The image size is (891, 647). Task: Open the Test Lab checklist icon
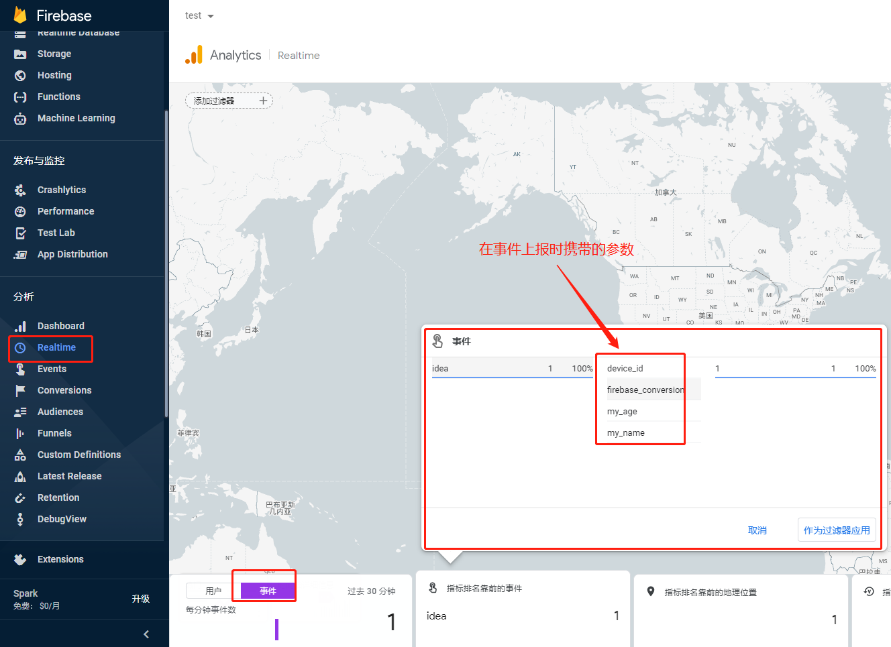pyautogui.click(x=20, y=233)
